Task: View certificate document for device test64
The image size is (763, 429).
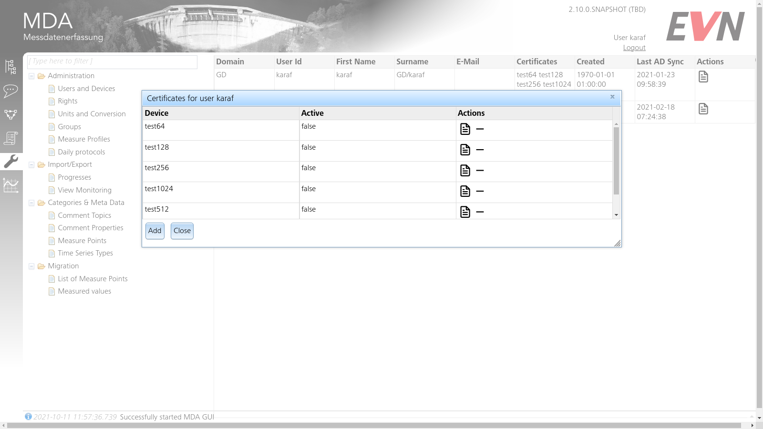Action: (465, 129)
